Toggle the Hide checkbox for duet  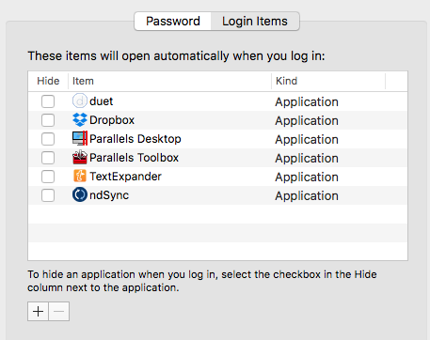click(x=48, y=101)
